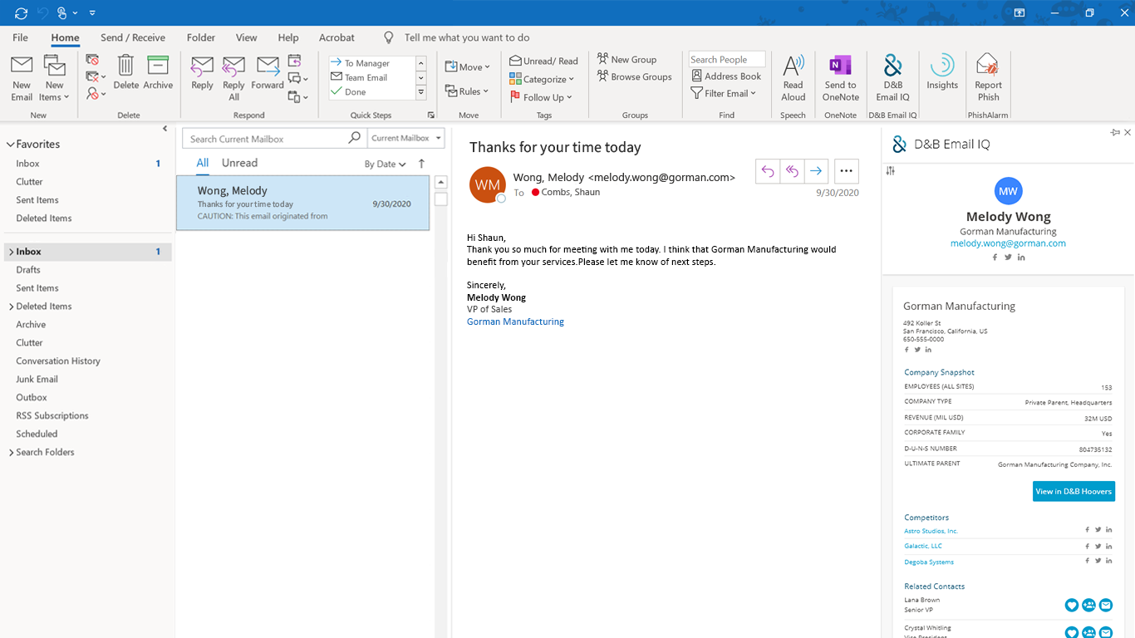Open Degoba Systems competitor link
1135x638 pixels.
pyautogui.click(x=929, y=562)
